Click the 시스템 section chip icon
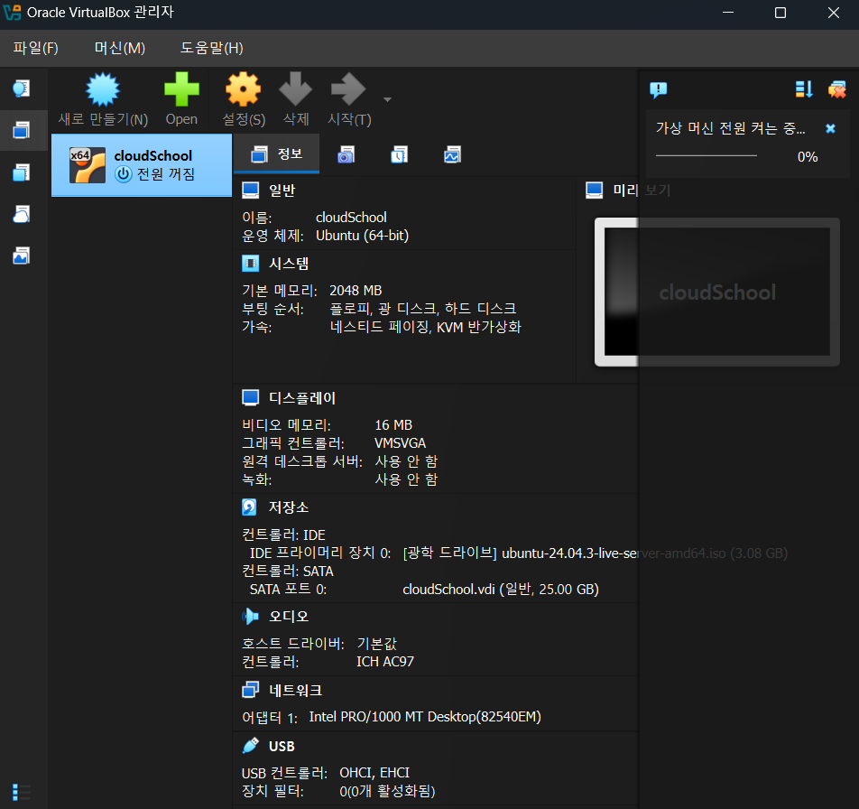Viewport: 859px width, 809px height. [250, 264]
